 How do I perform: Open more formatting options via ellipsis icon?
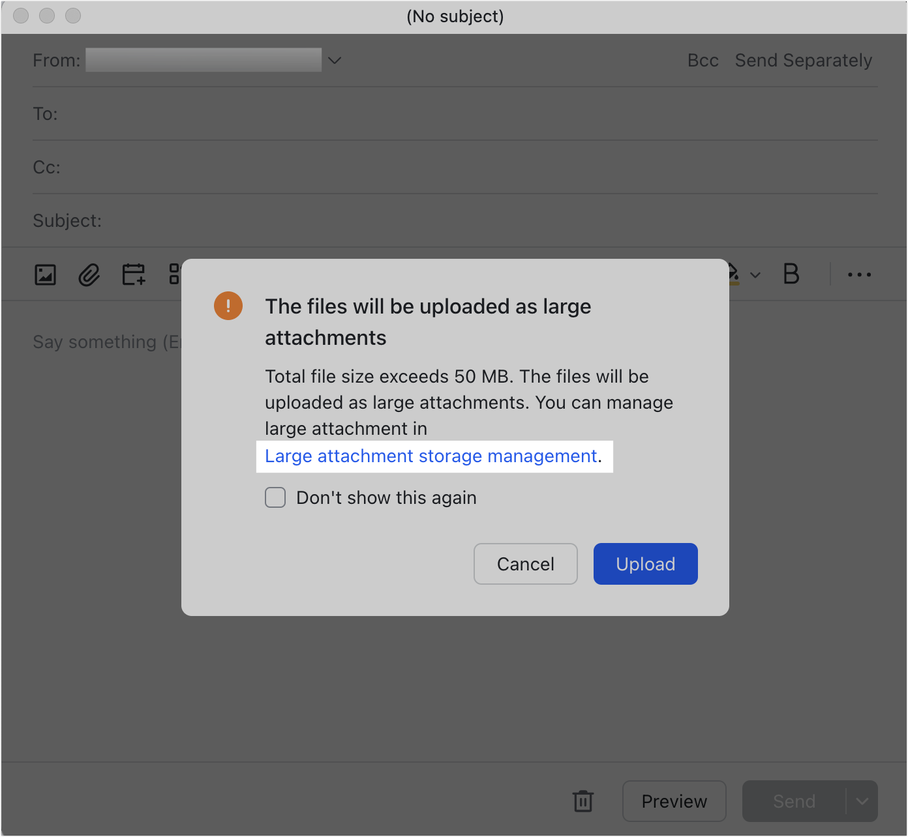click(858, 274)
